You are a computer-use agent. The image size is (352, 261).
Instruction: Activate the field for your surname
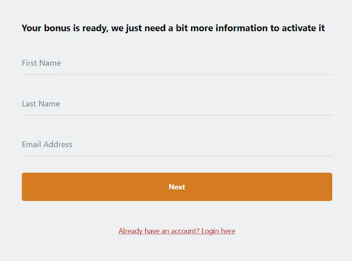pyautogui.click(x=177, y=104)
